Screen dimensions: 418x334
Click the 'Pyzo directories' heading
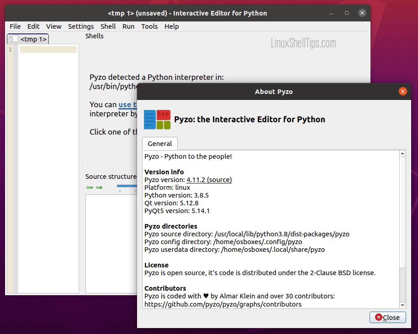click(171, 226)
